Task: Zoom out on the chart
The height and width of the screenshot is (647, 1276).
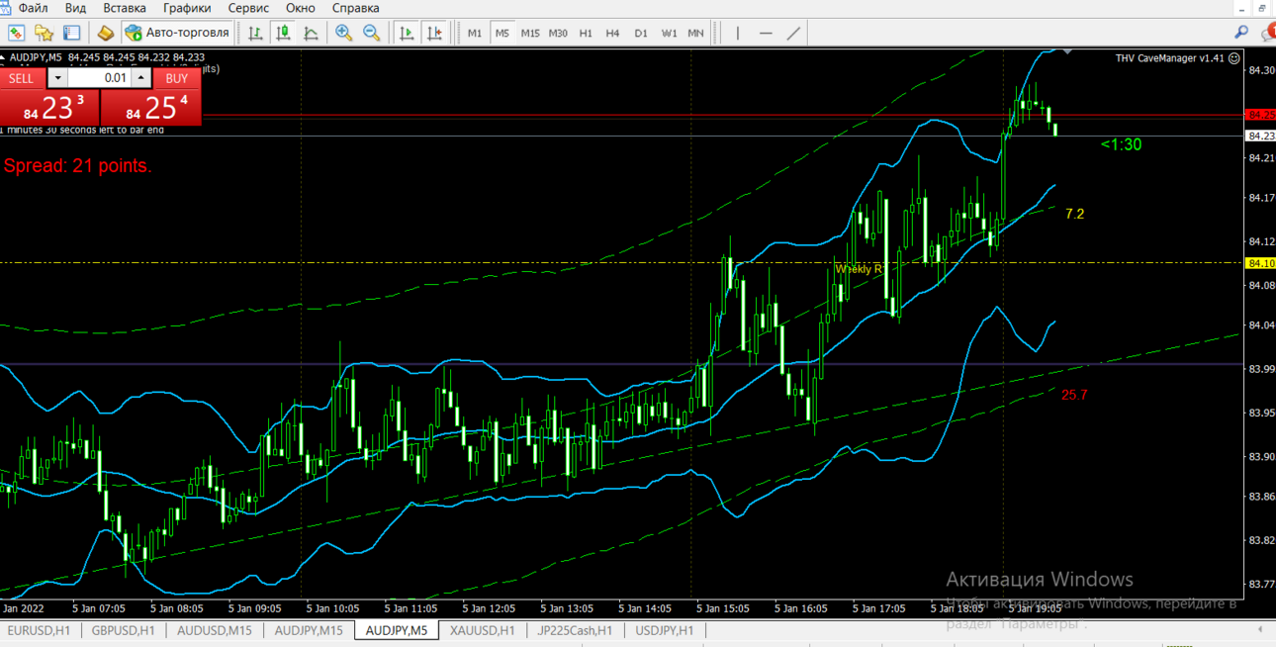Action: click(x=371, y=33)
